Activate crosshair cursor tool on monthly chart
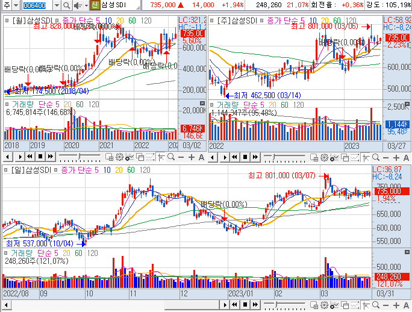 point(161,157)
